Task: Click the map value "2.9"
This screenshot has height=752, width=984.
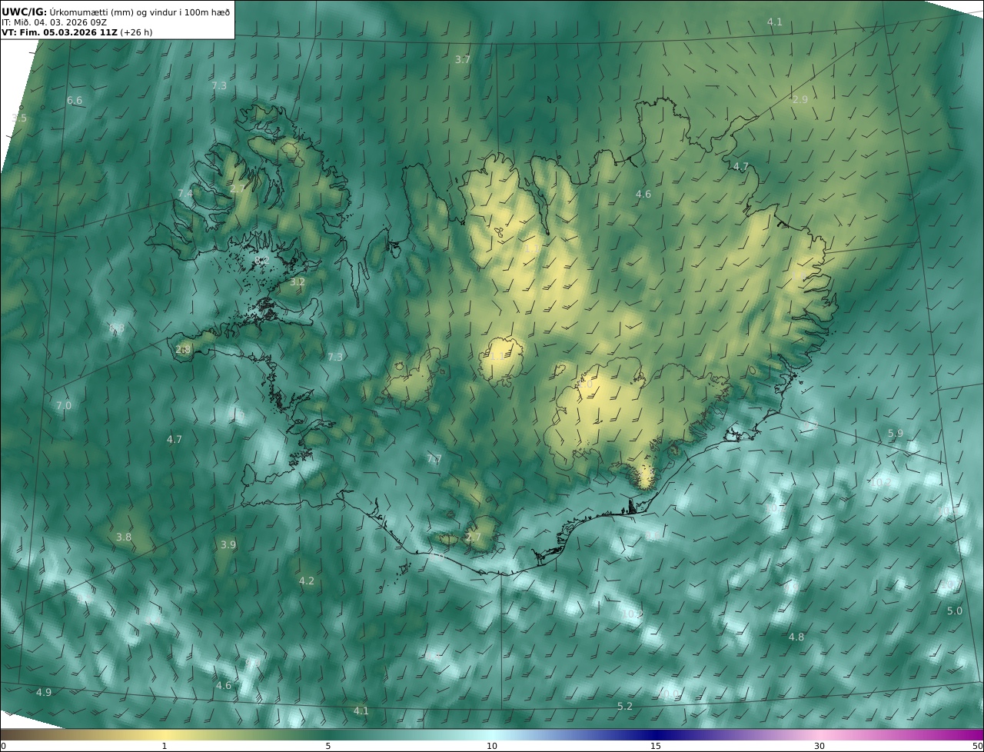Action: pos(800,100)
